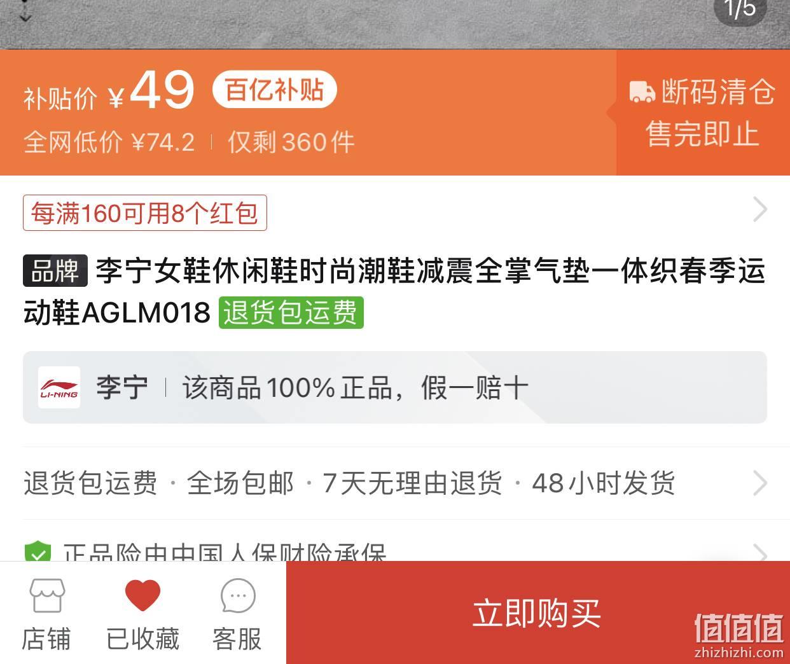
Task: Click the delivery truck icon
Action: (x=642, y=91)
